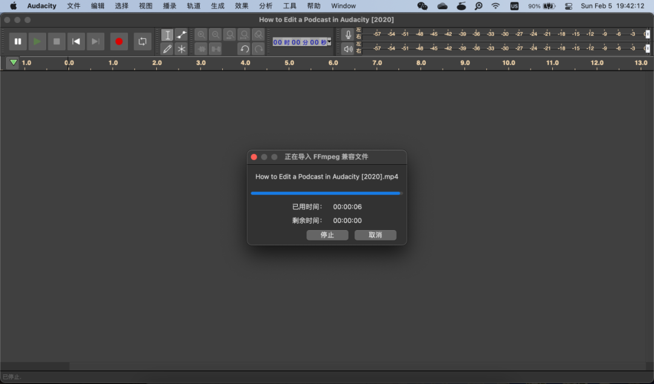
Task: Click the playback level slider handle
Action: (647, 48)
